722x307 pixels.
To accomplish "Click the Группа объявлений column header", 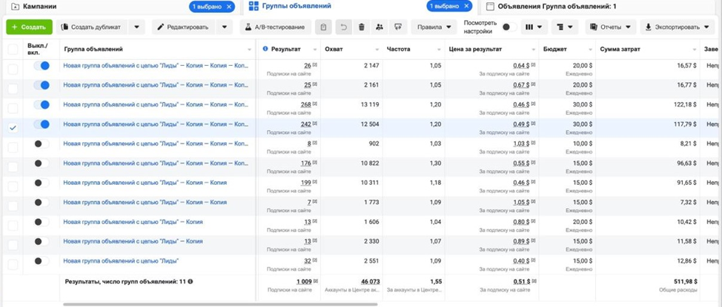I will (93, 49).
